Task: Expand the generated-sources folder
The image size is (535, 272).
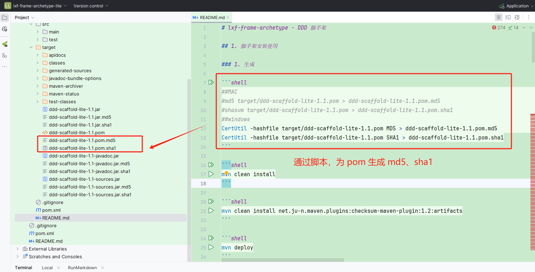Action: pyautogui.click(x=38, y=70)
